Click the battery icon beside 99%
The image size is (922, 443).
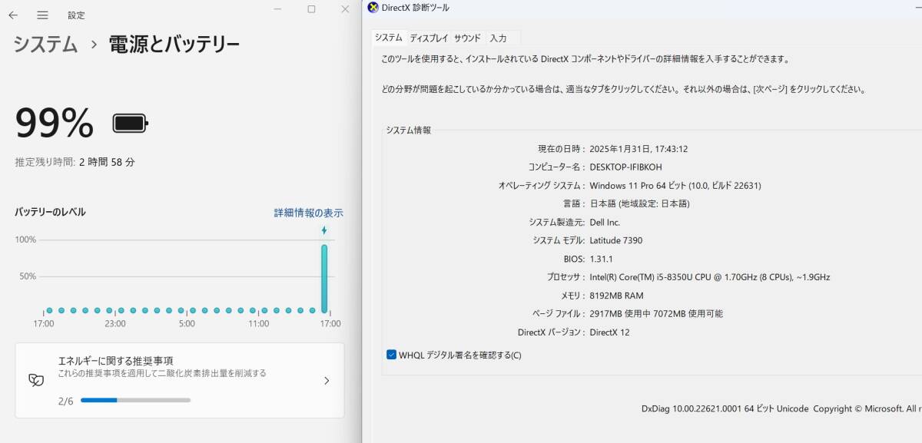[x=131, y=123]
